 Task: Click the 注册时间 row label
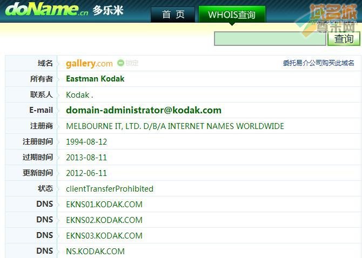coord(38,141)
